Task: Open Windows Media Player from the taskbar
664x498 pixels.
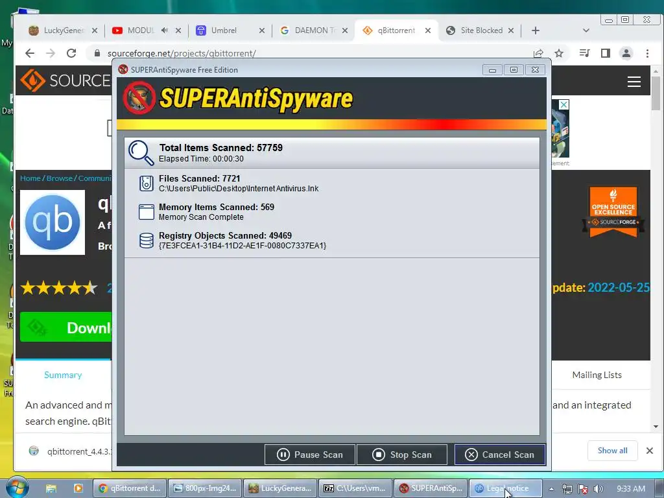Action: pos(78,488)
